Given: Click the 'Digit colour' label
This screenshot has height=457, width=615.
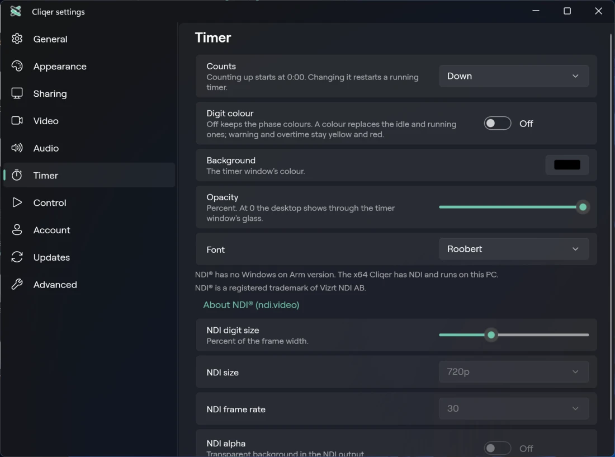Looking at the screenshot, I should (x=230, y=114).
